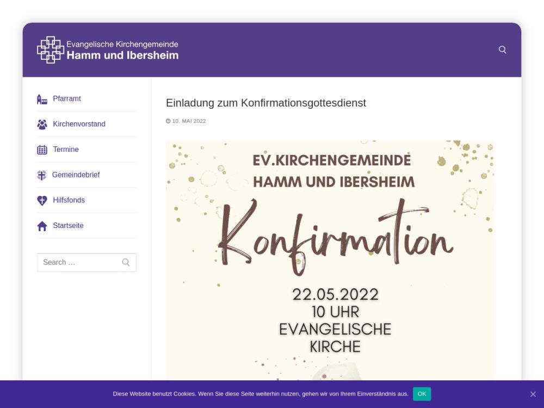Click the people group icon beside Kirchenvorstand

pyautogui.click(x=42, y=124)
